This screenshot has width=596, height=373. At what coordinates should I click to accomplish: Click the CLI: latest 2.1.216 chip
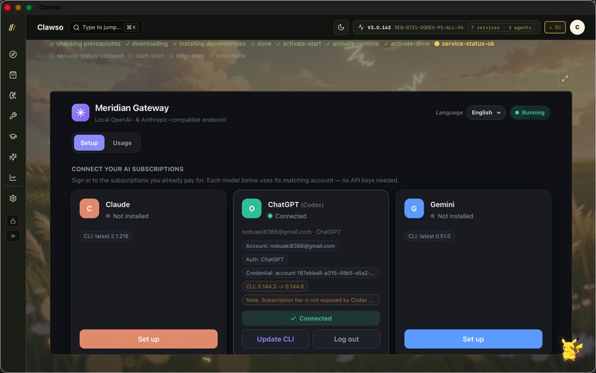(x=106, y=236)
